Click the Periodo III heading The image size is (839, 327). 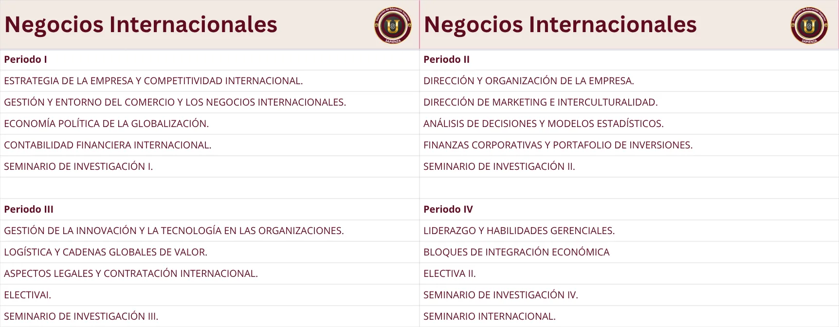(x=29, y=209)
